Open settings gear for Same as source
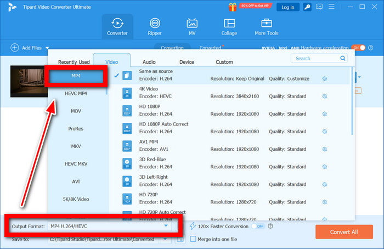The width and height of the screenshot is (384, 249). click(x=325, y=78)
